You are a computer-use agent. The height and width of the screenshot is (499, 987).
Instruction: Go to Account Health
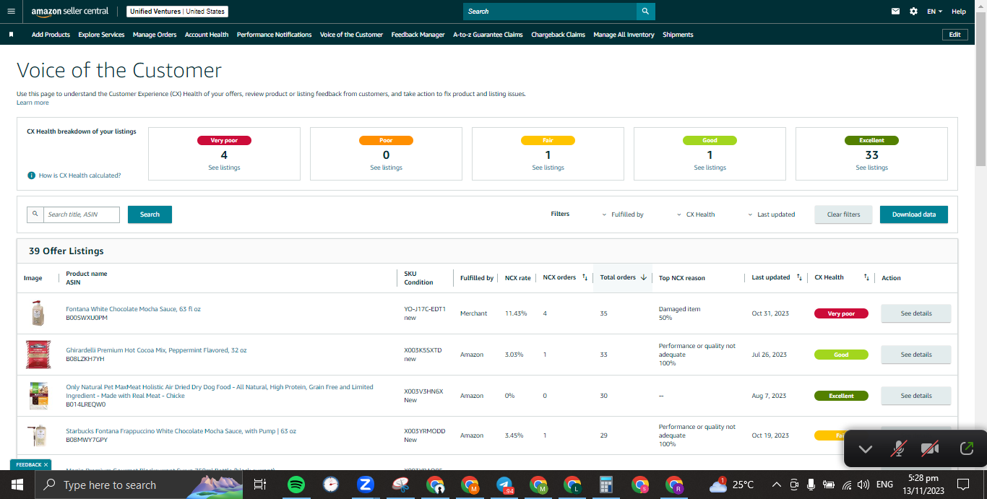(207, 35)
